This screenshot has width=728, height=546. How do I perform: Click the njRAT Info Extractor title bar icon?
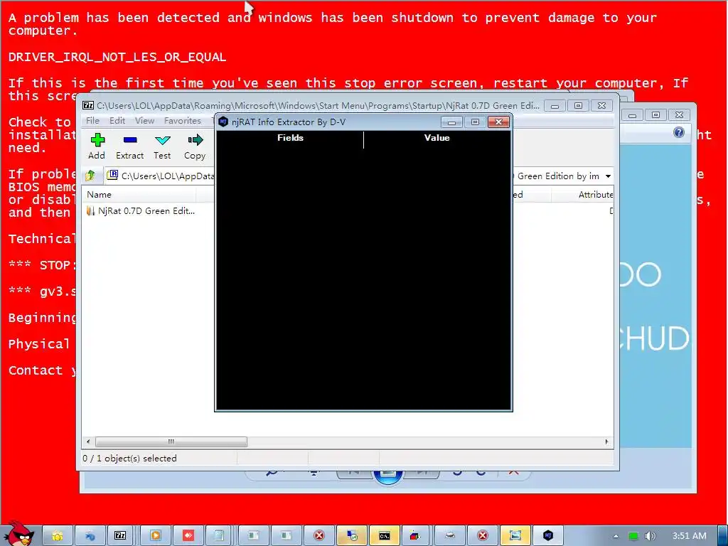pyautogui.click(x=223, y=122)
